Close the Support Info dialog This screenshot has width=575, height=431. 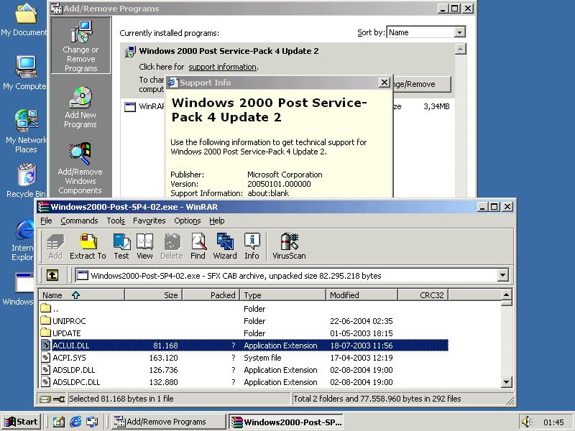[384, 83]
